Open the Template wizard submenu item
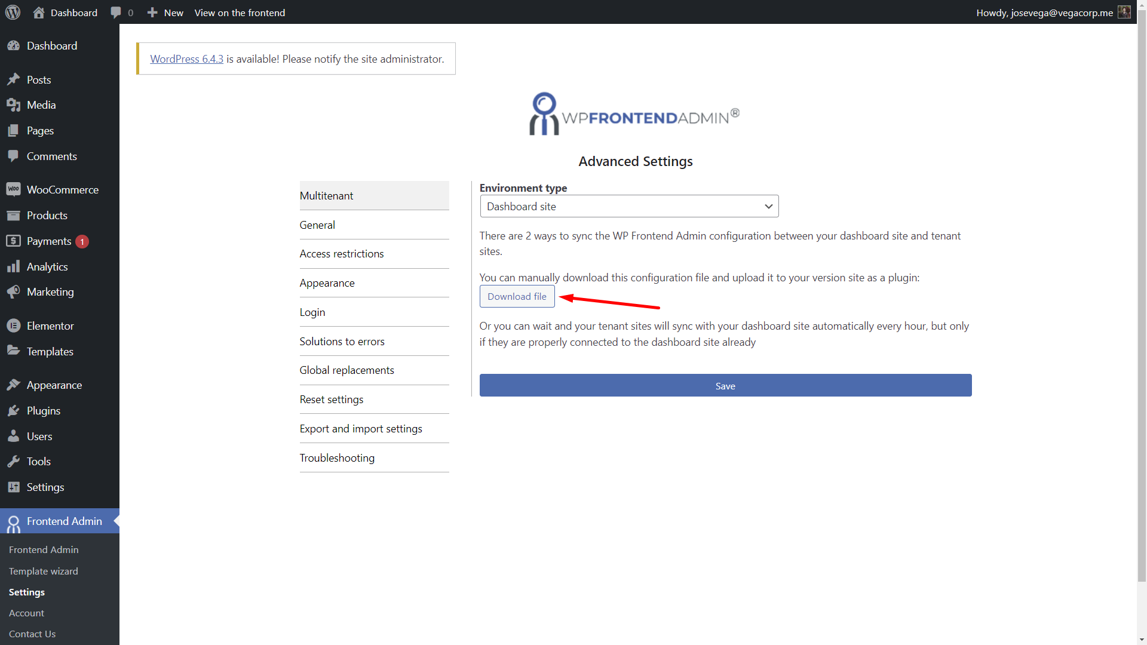The height and width of the screenshot is (645, 1147). pos(44,571)
